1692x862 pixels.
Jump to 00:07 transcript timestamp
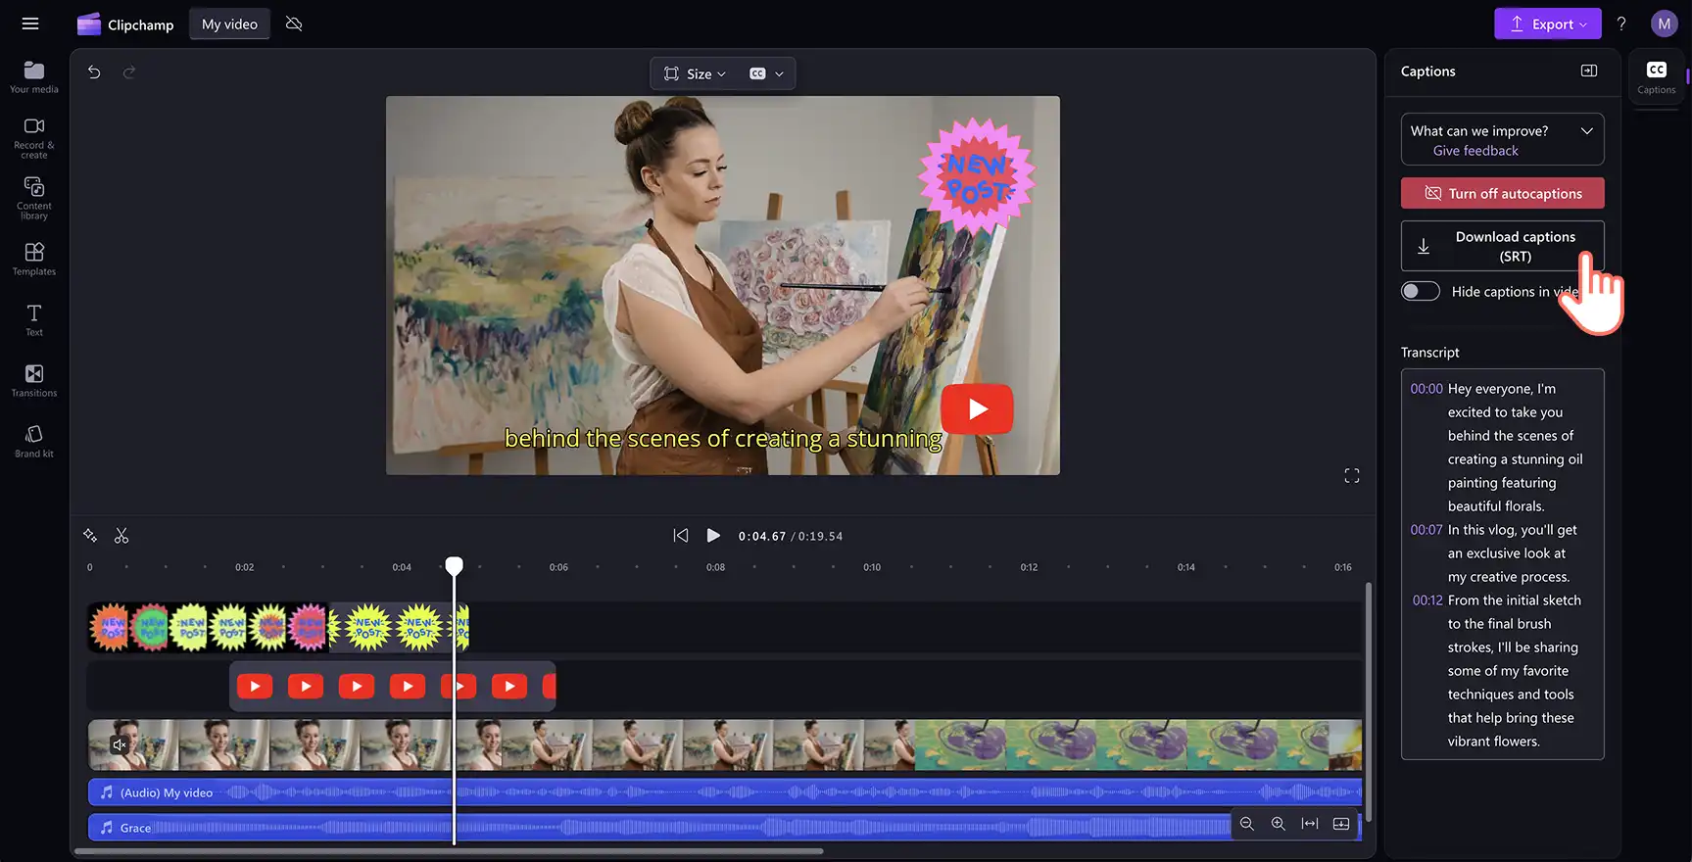(1426, 530)
